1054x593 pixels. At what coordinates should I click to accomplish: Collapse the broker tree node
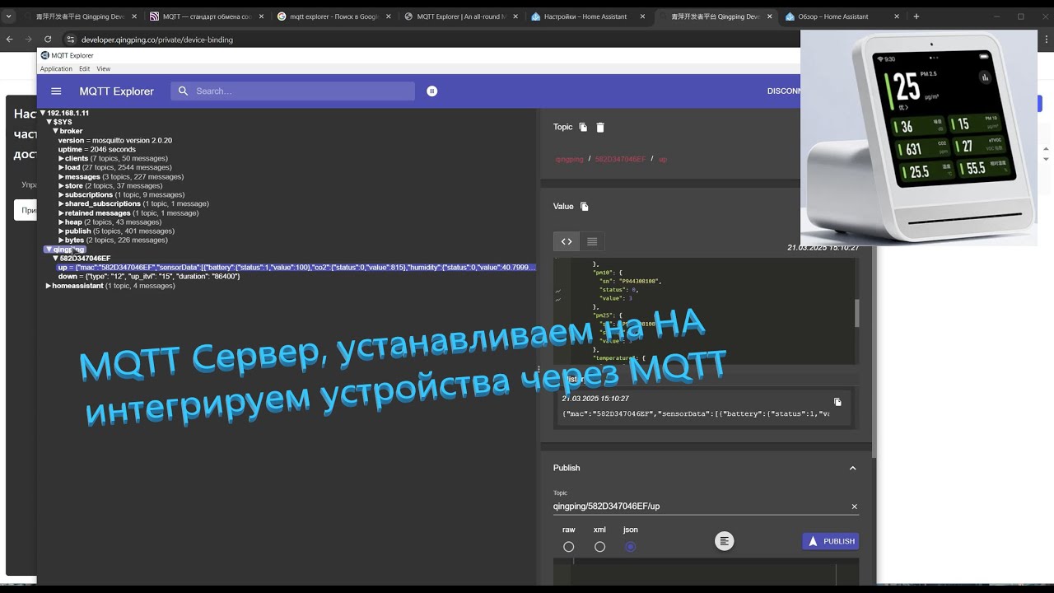pos(56,132)
